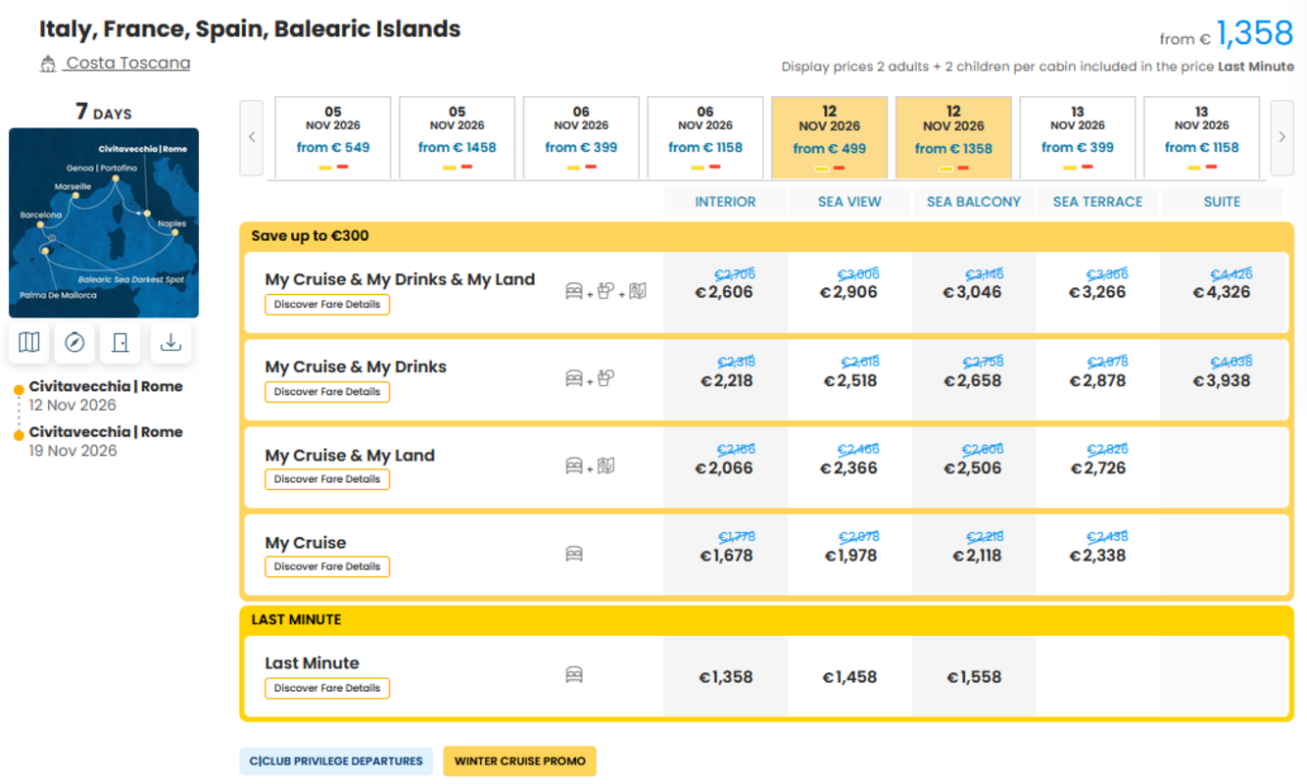Click the C|Club Privilege Departures badge

(x=336, y=761)
